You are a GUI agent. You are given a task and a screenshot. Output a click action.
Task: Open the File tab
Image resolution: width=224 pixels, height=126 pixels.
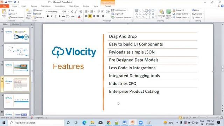click(x=5, y=6)
